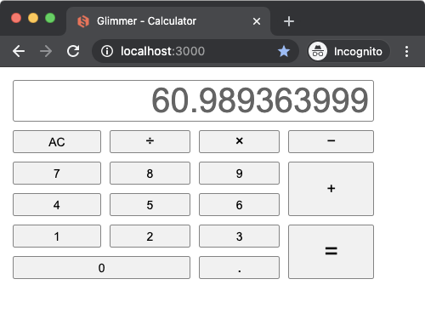
Task: Click the red window close button
Action: (16, 18)
